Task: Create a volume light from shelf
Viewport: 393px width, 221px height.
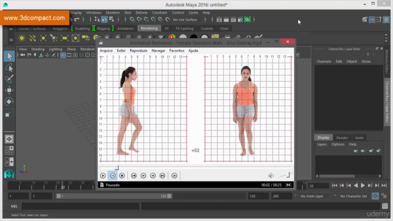Action: pos(75,38)
